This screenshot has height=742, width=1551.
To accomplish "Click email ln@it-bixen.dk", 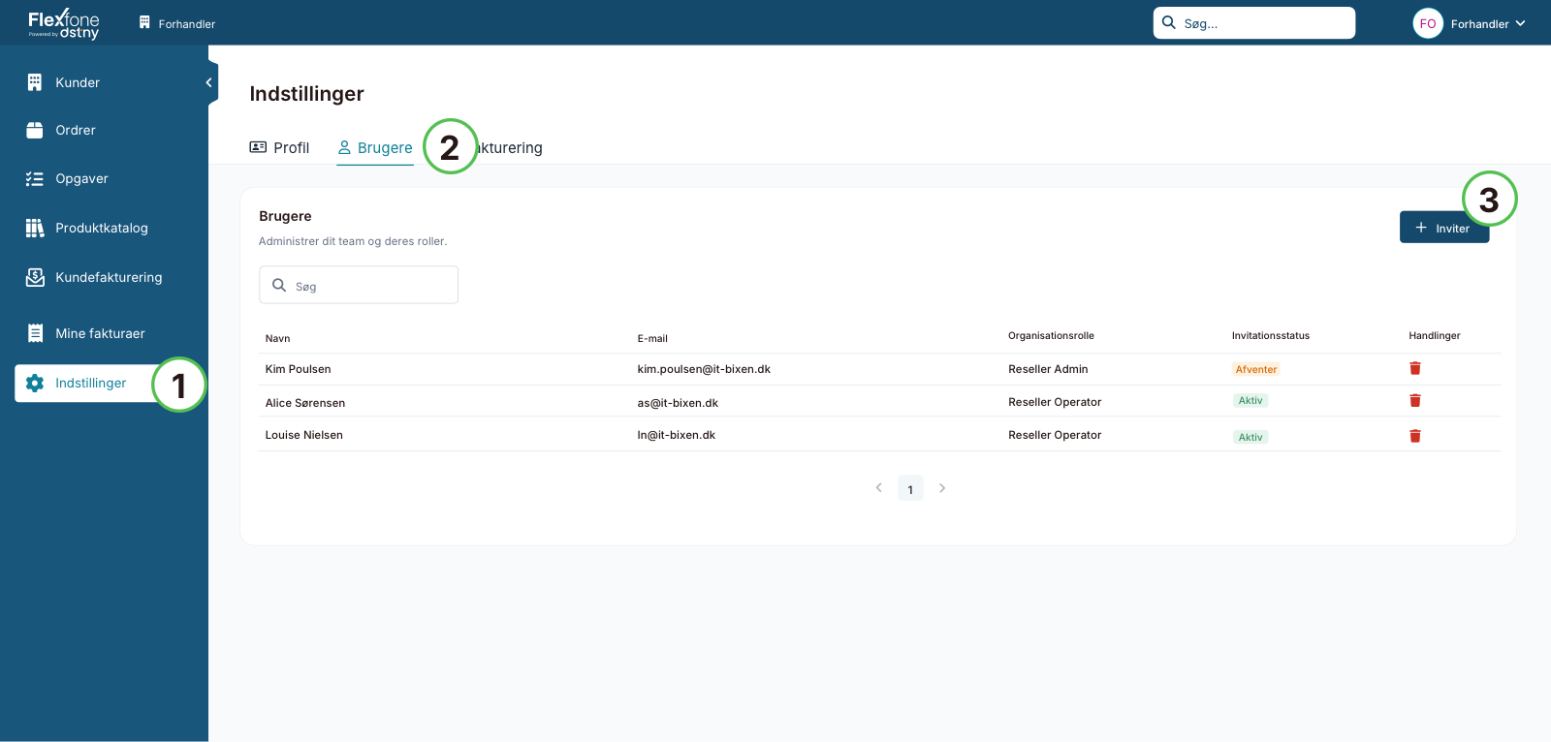I will coord(676,435).
